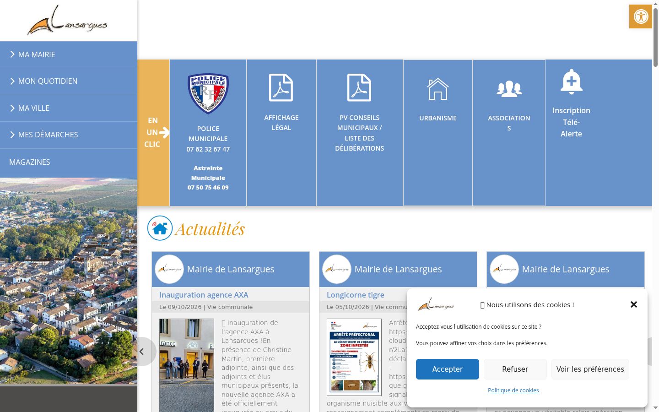
Task: Open the PV Conseils Municipaux PDF icon
Action: point(359,87)
